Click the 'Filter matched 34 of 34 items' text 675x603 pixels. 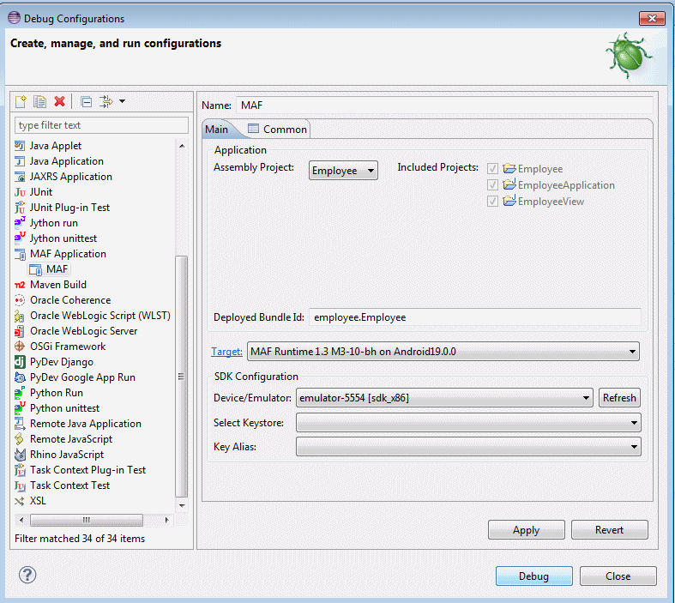click(x=80, y=539)
